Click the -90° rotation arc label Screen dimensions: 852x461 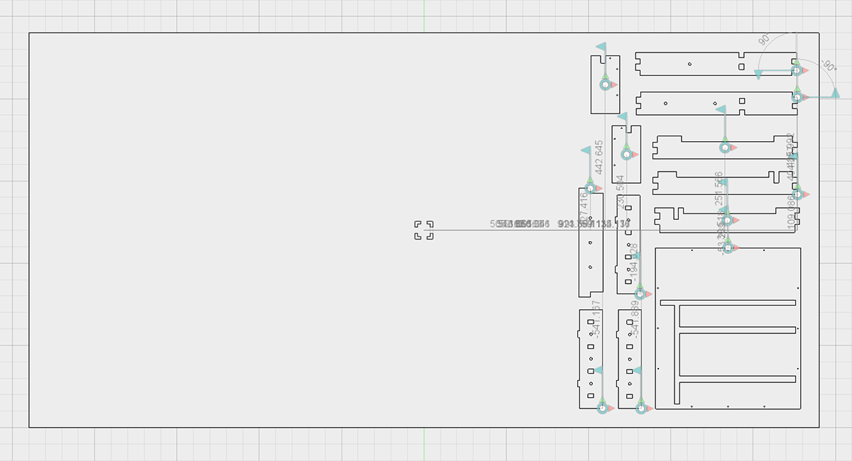pyautogui.click(x=828, y=66)
